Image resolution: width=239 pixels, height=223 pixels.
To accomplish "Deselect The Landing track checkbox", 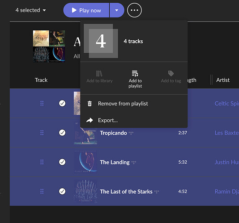I will coord(62,162).
